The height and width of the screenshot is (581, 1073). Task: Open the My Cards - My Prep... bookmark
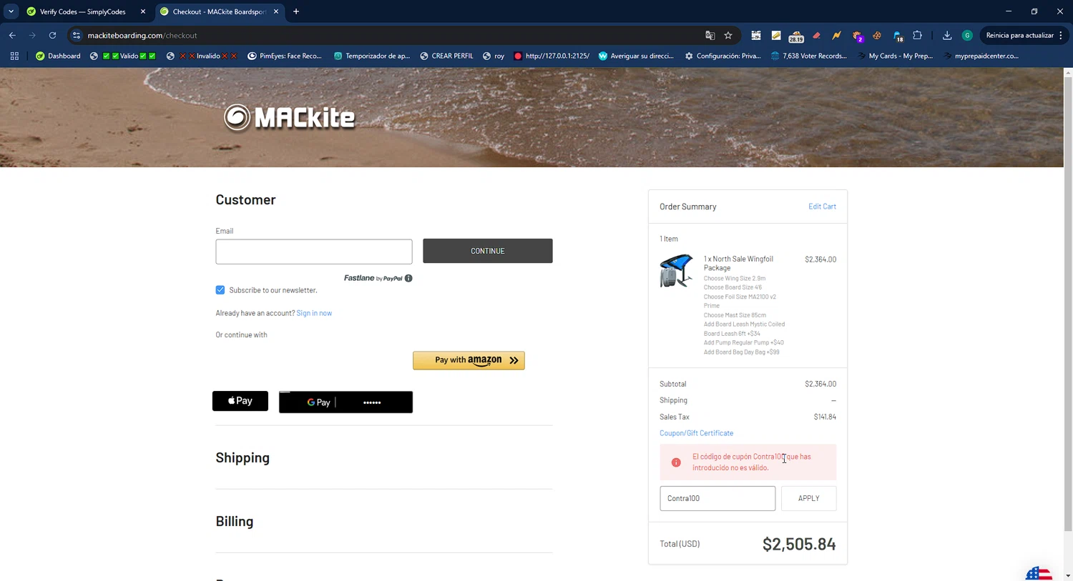tap(895, 56)
